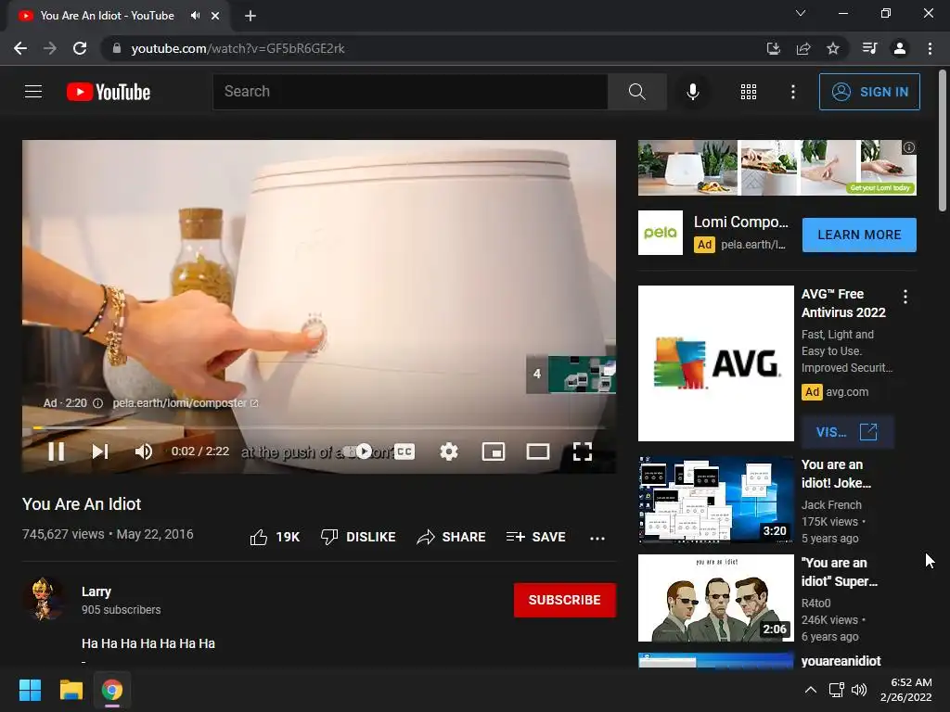Click the Dislike button
Image resolution: width=950 pixels, height=712 pixels.
[x=358, y=537]
